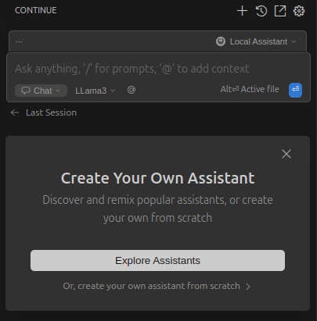317x321 pixels.
Task: Start a new session with the plus icon
Action: pos(242,11)
